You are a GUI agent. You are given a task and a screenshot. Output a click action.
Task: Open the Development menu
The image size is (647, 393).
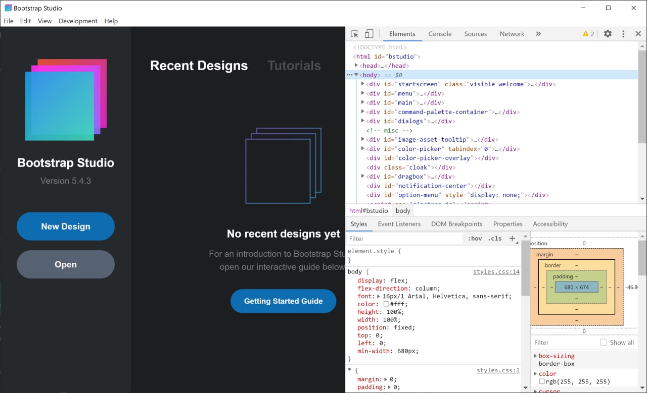coord(78,21)
